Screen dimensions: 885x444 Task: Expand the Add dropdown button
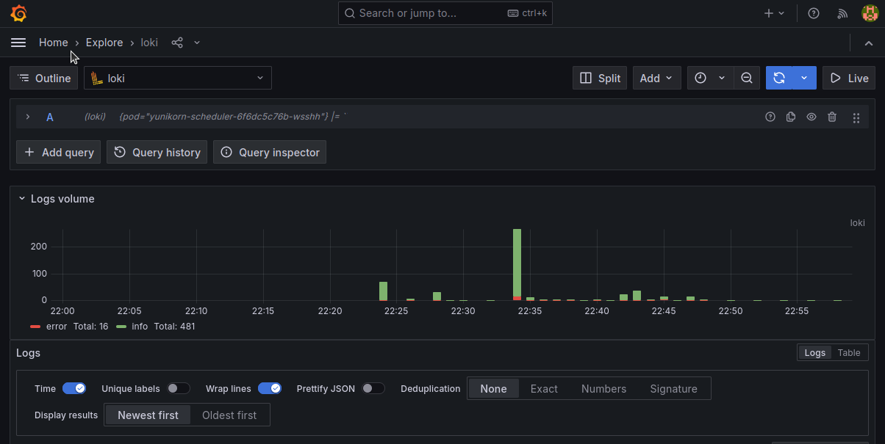point(656,78)
